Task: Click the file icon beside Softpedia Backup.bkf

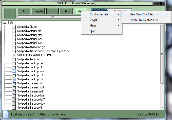Action: coord(14,67)
